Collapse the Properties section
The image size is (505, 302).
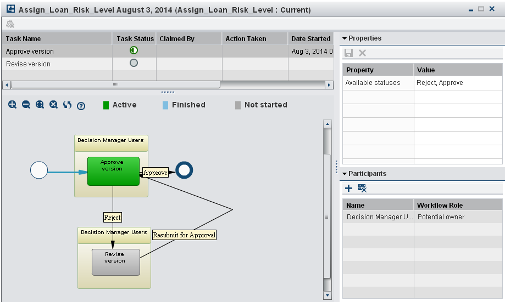point(345,38)
